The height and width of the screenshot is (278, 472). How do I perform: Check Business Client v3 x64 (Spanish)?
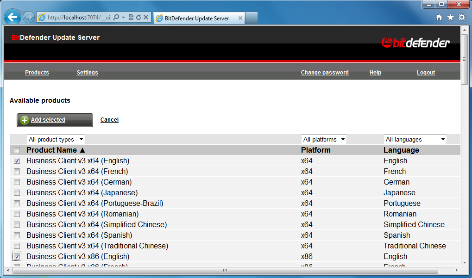pyautogui.click(x=17, y=235)
